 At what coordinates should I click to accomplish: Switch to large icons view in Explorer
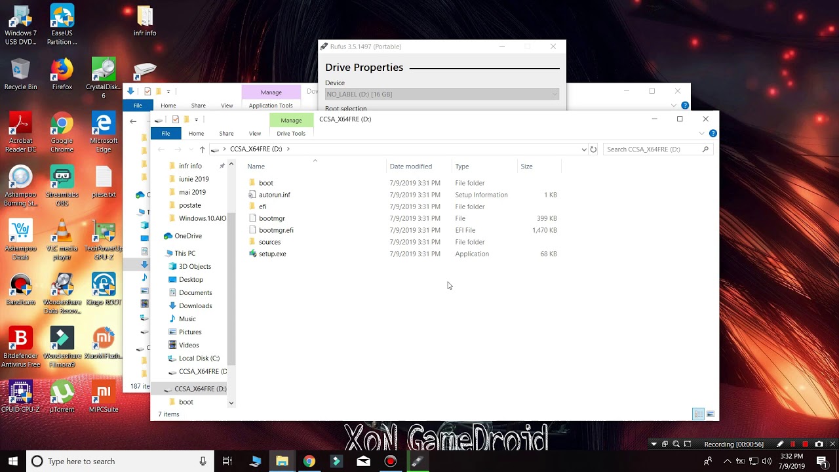[711, 414]
